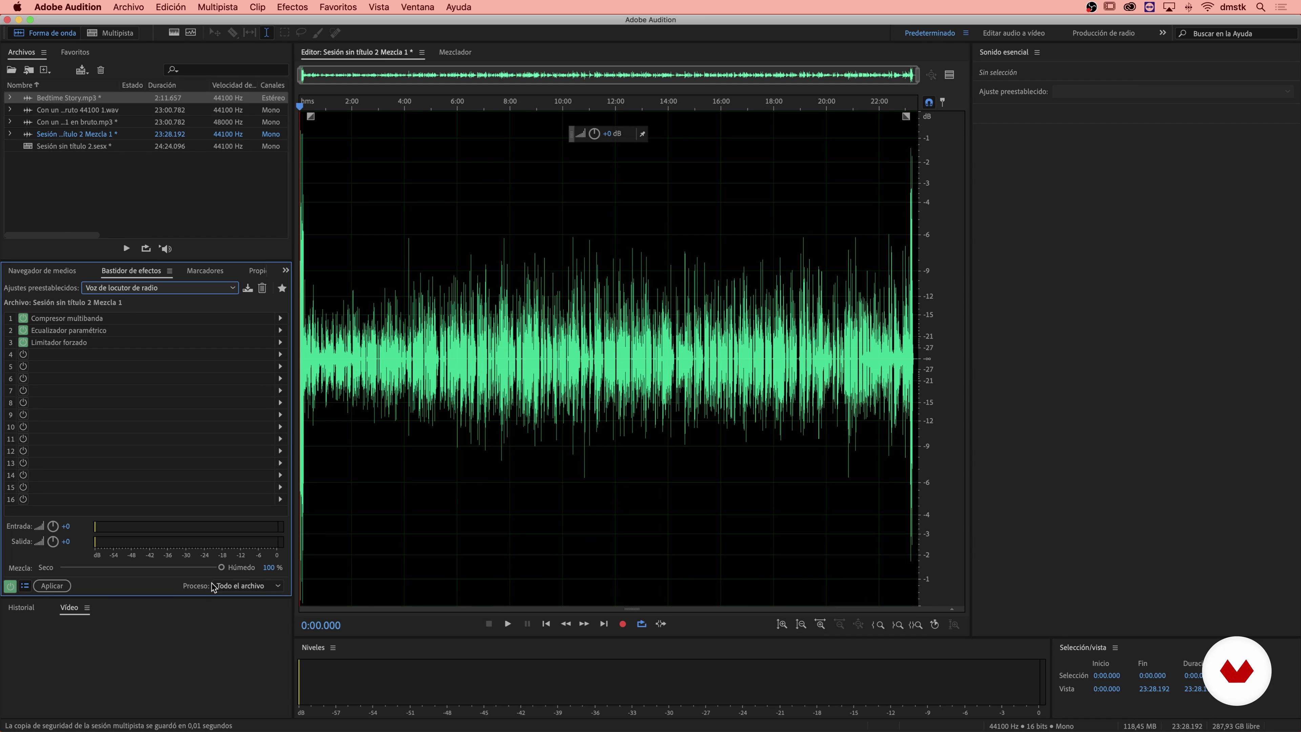Select the Spot Healing Brush tool
Image resolution: width=1301 pixels, height=732 pixels.
coord(335,33)
